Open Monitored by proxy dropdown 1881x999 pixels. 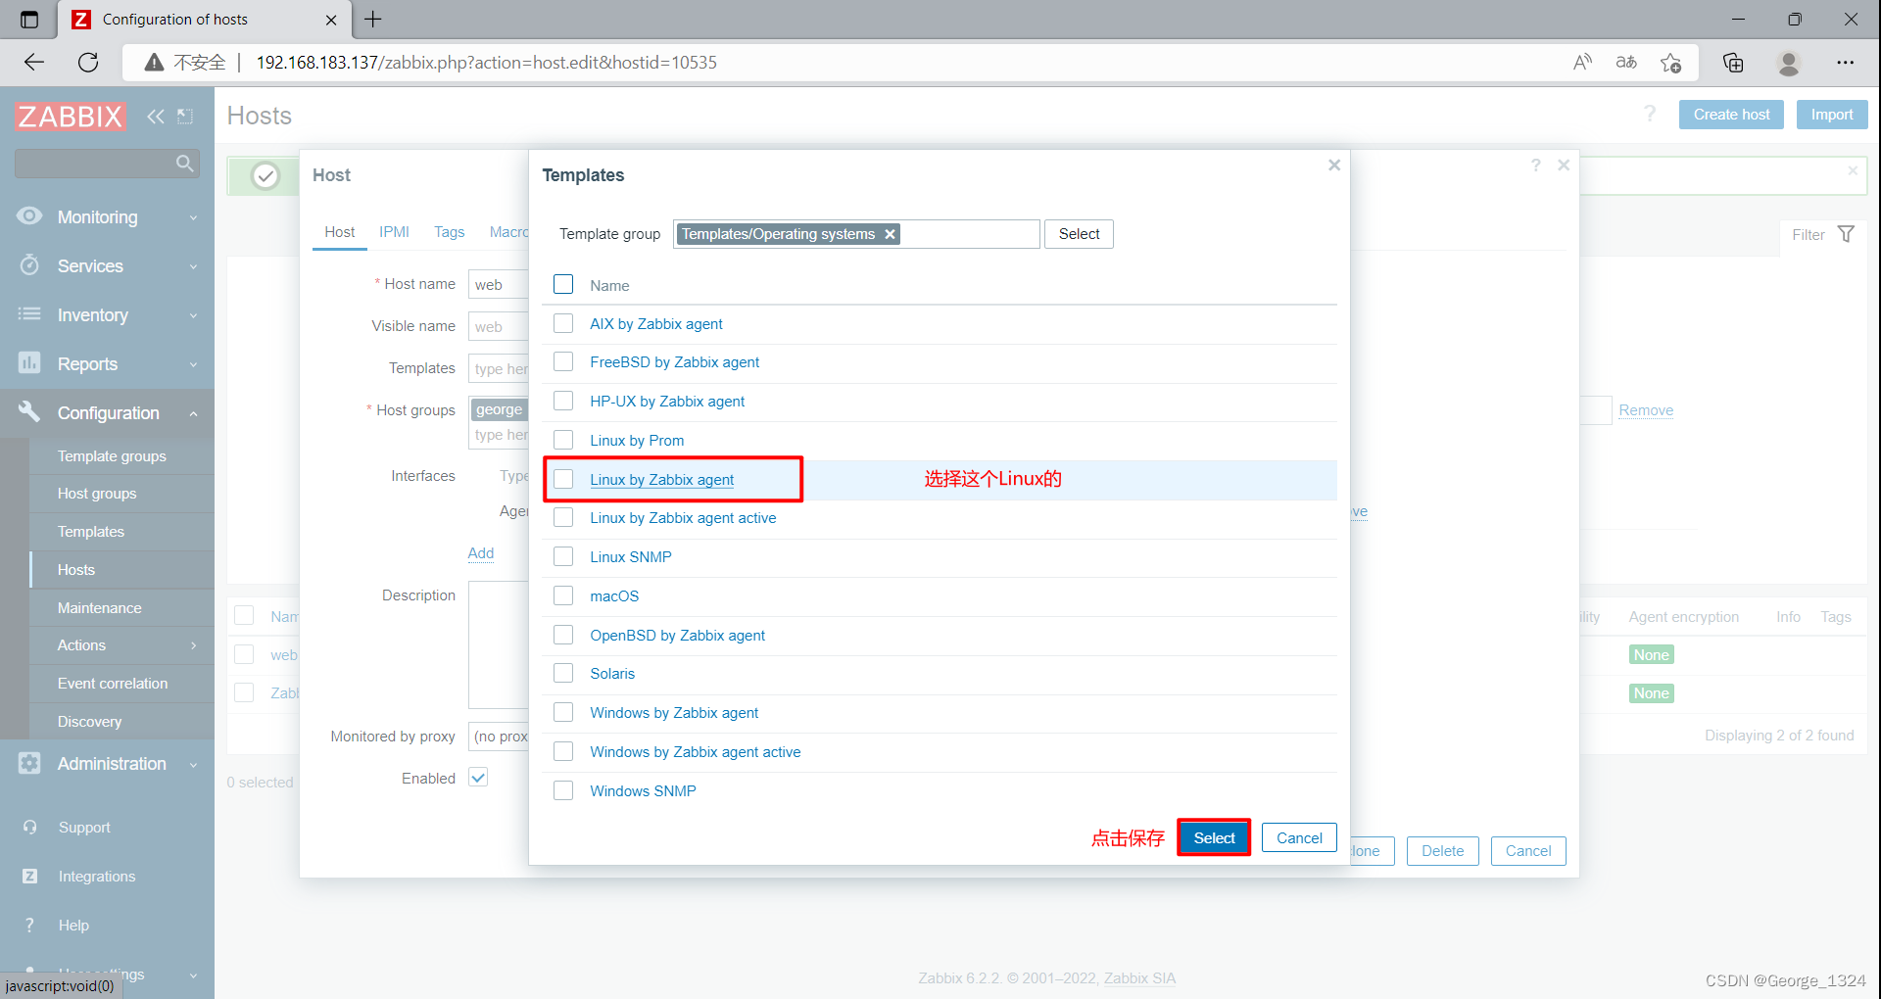(499, 737)
